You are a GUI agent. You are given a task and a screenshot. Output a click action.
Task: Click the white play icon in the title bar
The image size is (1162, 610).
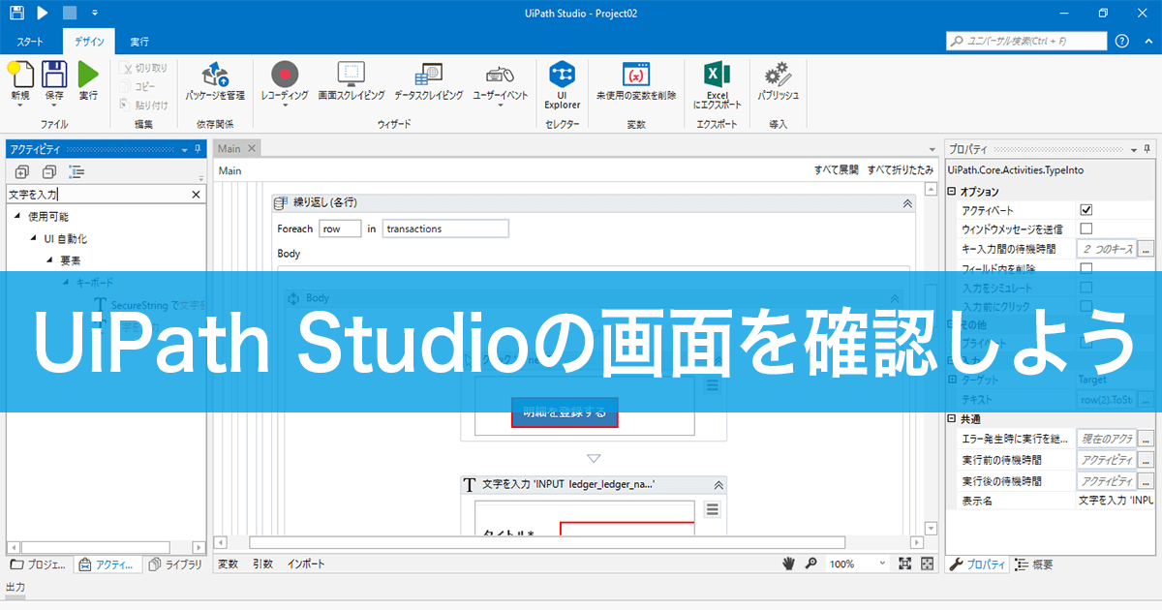pyautogui.click(x=43, y=13)
